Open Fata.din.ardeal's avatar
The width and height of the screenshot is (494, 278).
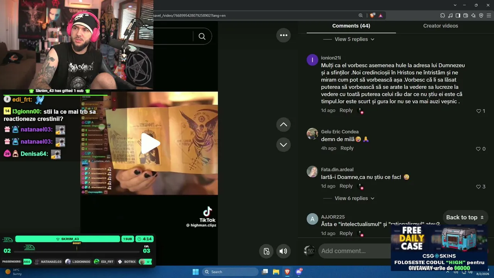[312, 171]
